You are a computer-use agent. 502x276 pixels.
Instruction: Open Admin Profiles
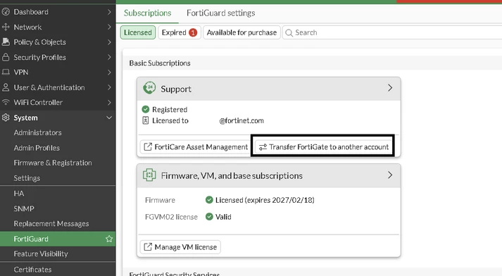tap(37, 148)
